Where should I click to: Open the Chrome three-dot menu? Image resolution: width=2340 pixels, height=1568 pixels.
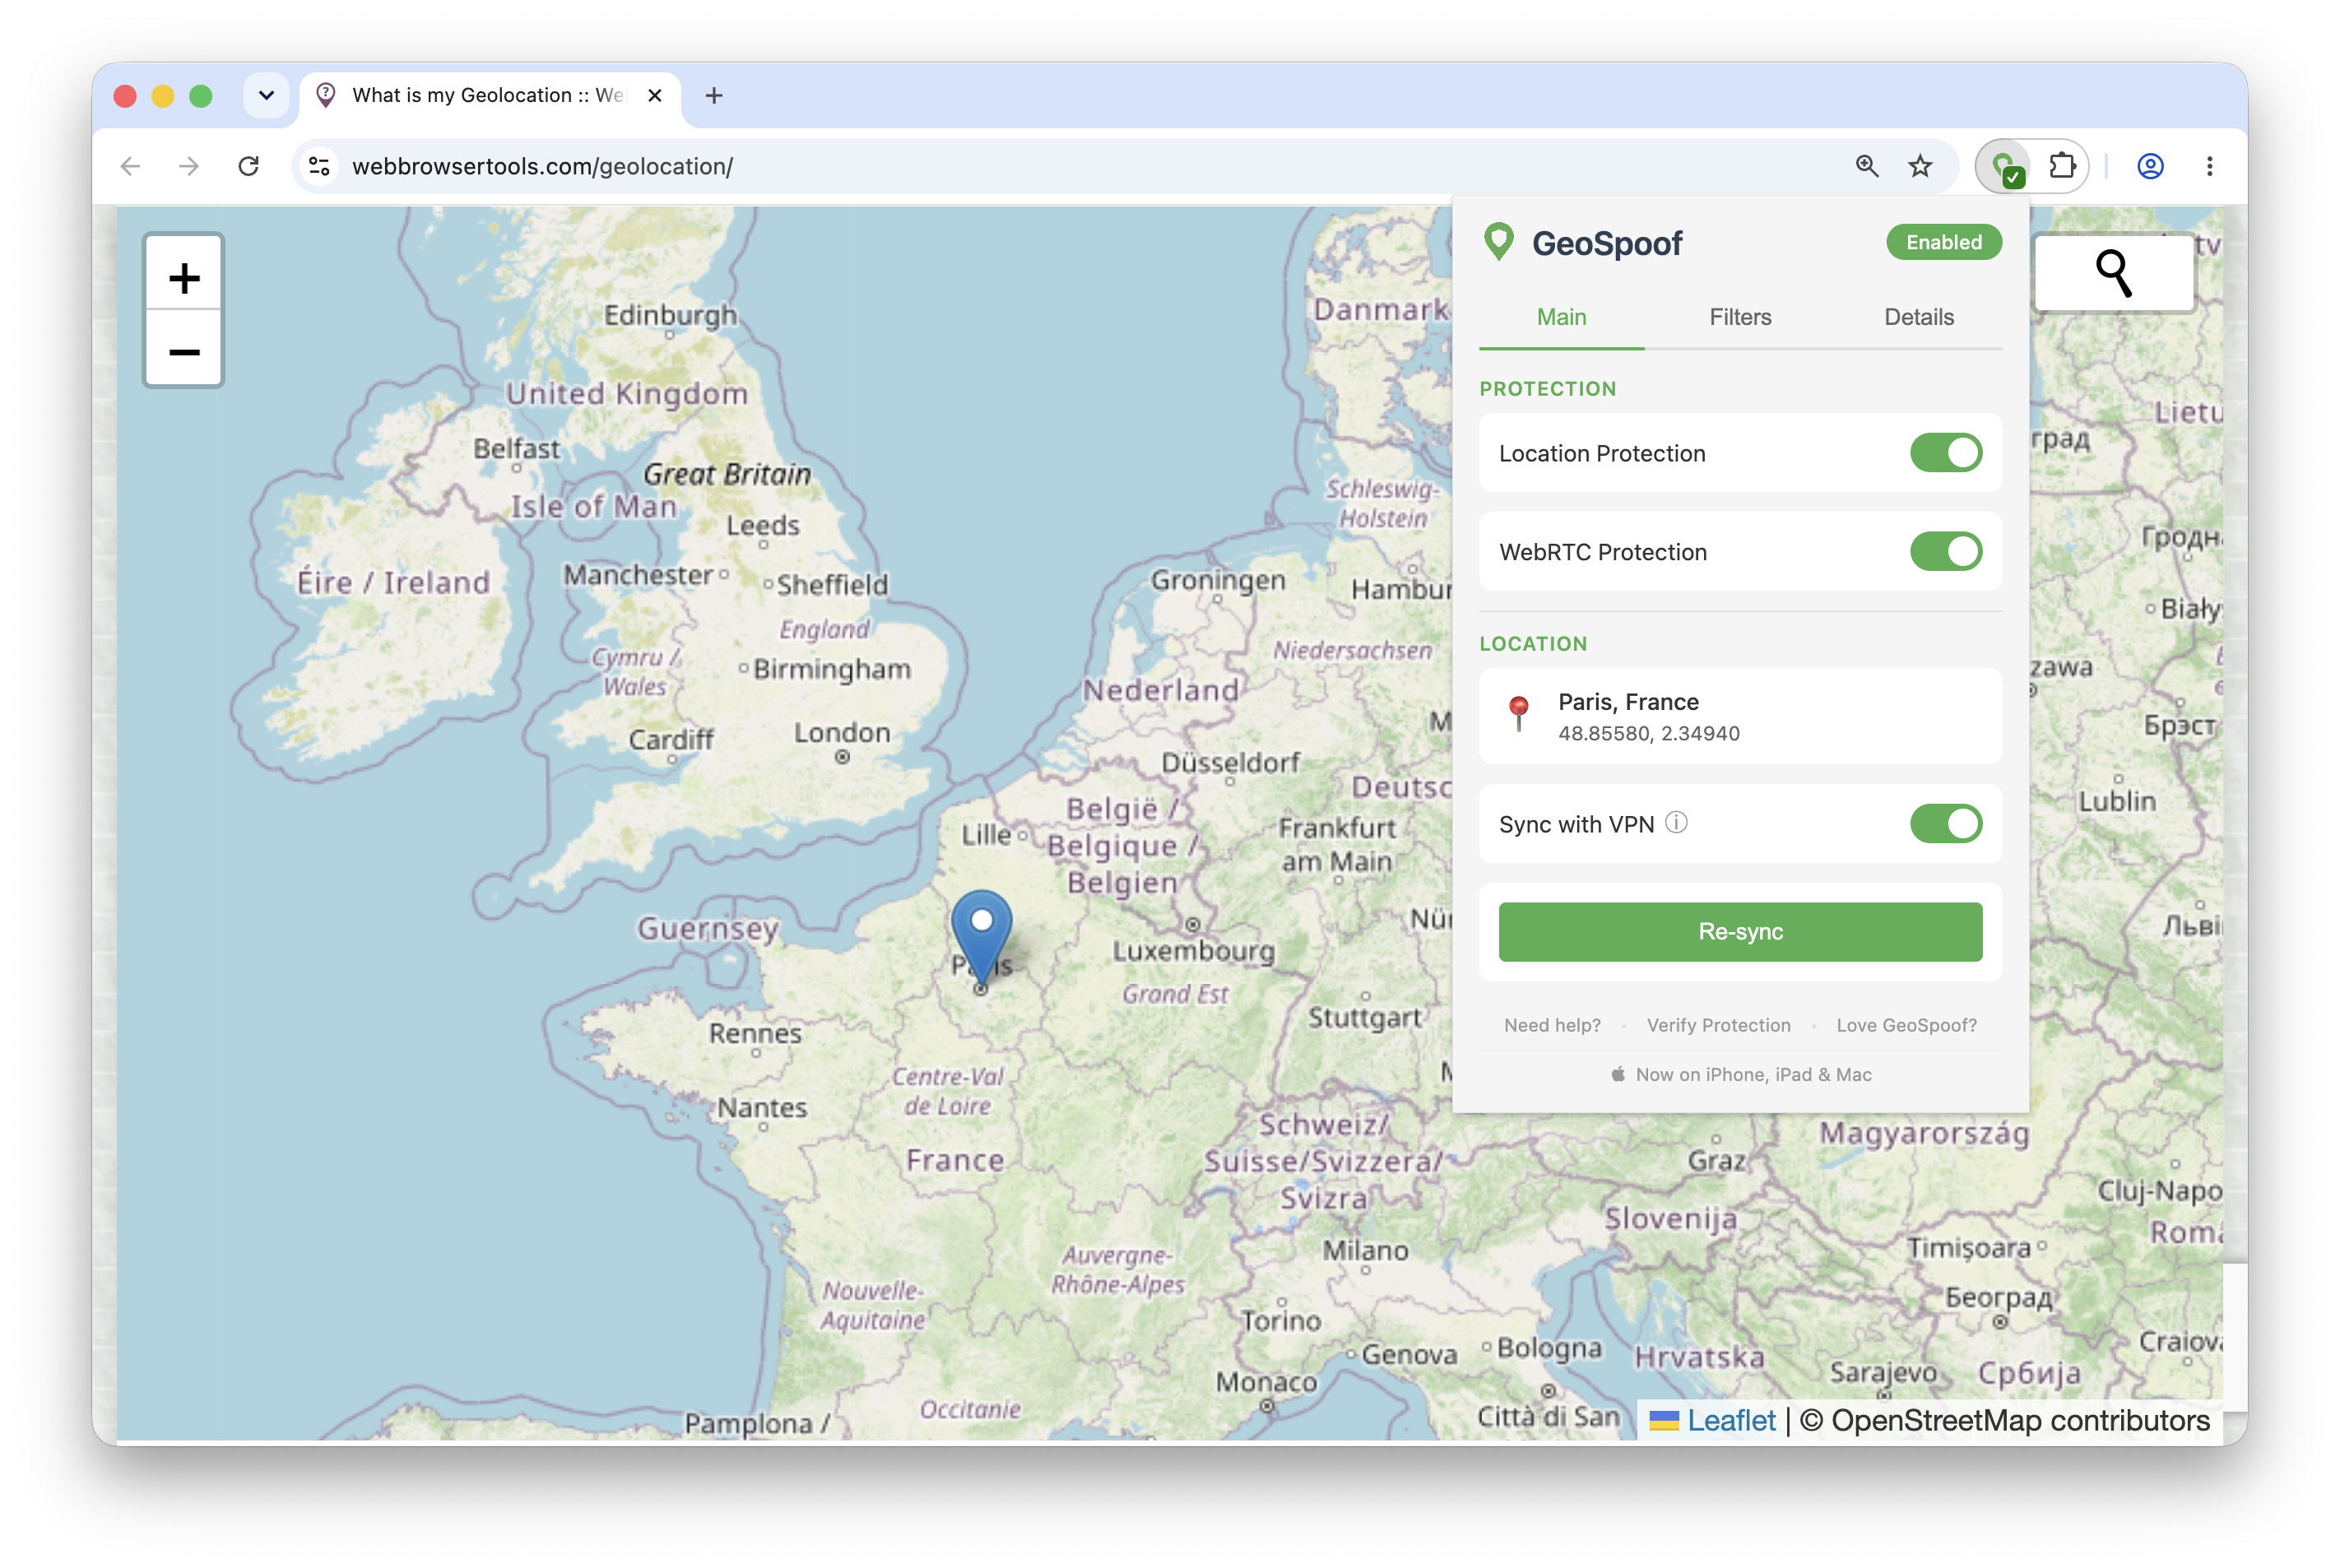coord(2209,166)
